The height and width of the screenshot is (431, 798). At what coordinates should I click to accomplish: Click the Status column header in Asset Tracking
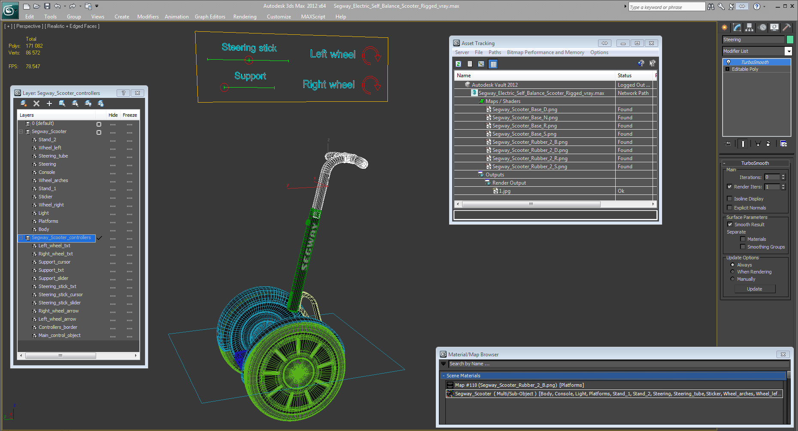(634, 76)
